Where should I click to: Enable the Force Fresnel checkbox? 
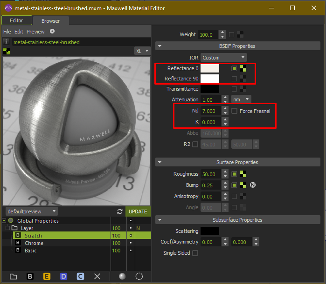235,111
